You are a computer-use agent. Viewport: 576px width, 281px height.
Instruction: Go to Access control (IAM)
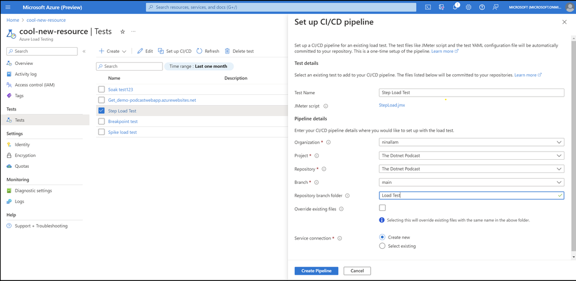tap(35, 85)
